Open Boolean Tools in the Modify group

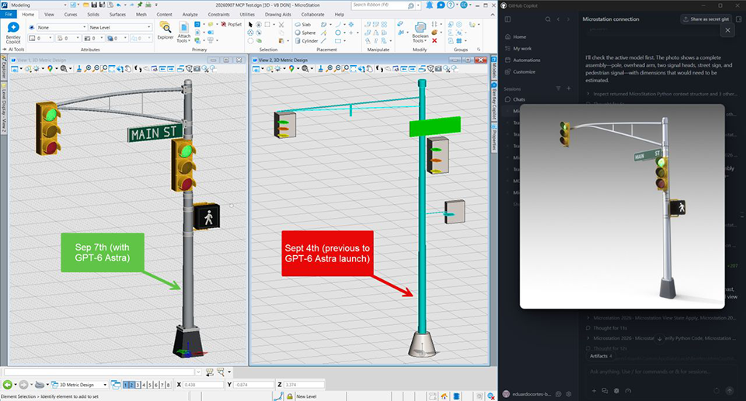coord(420,33)
